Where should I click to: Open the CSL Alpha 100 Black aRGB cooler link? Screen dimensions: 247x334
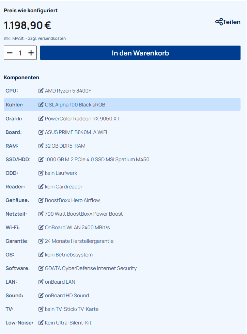pos(75,105)
